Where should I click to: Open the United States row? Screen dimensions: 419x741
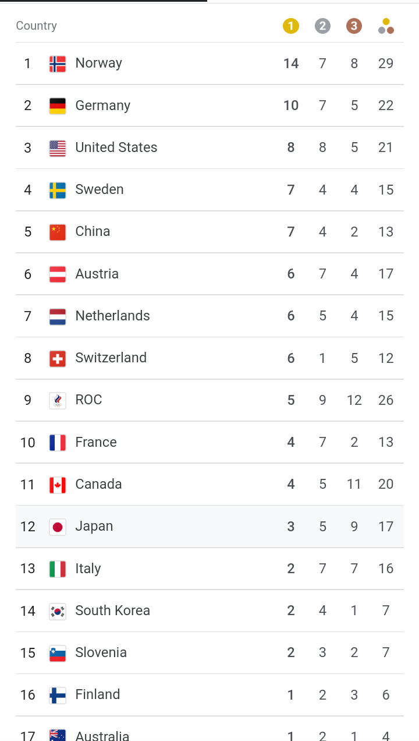coord(210,147)
